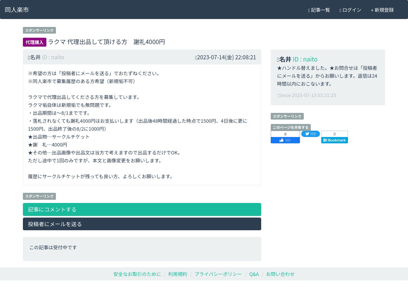Click the line ・出品期間は〜8/1までです。
The height and width of the screenshot is (287, 408).
(x=60, y=113)
